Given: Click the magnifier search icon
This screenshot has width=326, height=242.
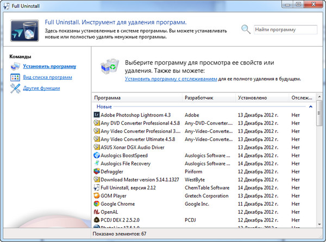Looking at the screenshot, I should pos(246,29).
